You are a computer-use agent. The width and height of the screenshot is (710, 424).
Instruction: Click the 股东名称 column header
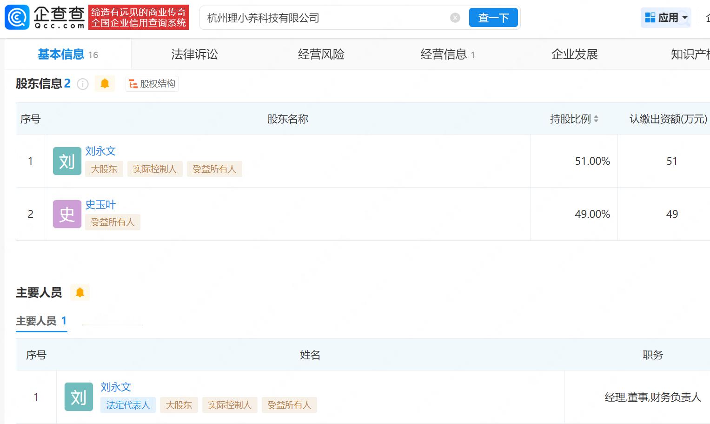tap(288, 119)
